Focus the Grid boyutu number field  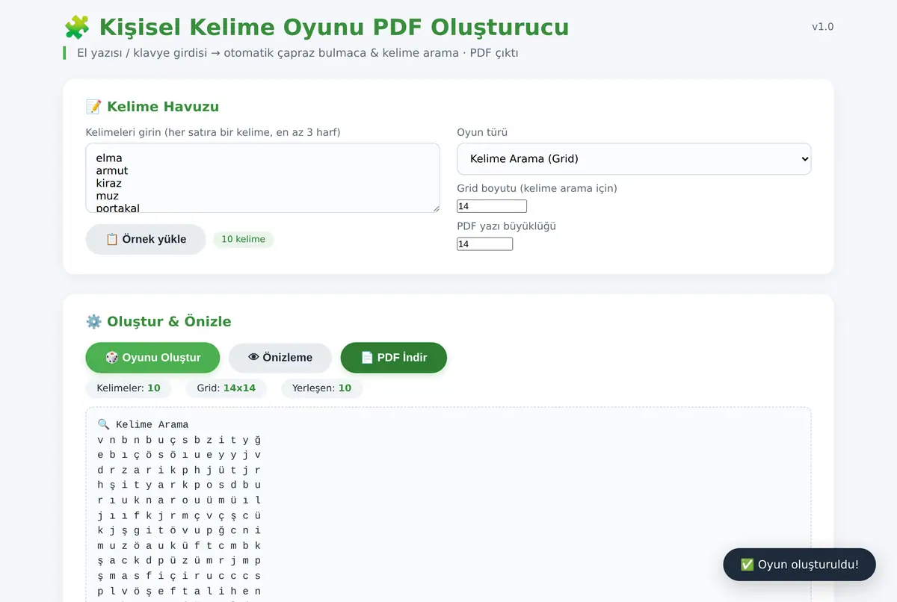(x=492, y=206)
